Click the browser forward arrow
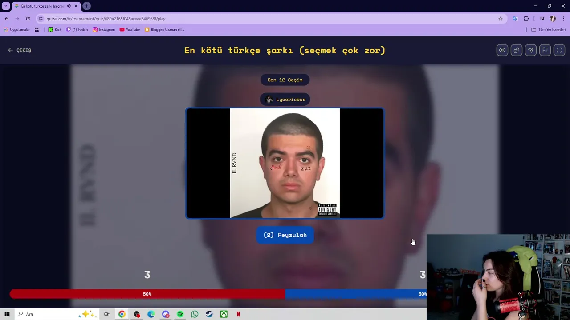Image resolution: width=570 pixels, height=320 pixels. (x=17, y=19)
